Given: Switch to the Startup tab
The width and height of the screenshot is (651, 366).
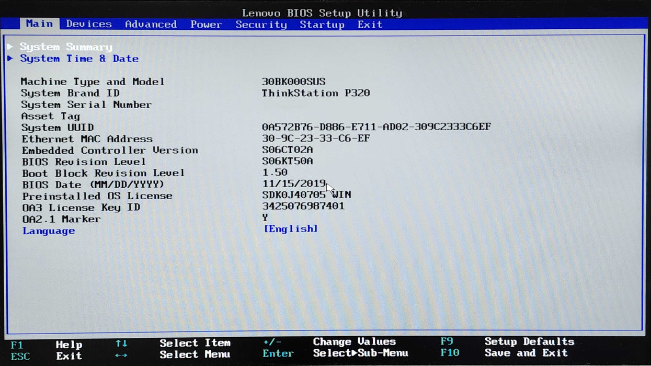Looking at the screenshot, I should pos(322,25).
